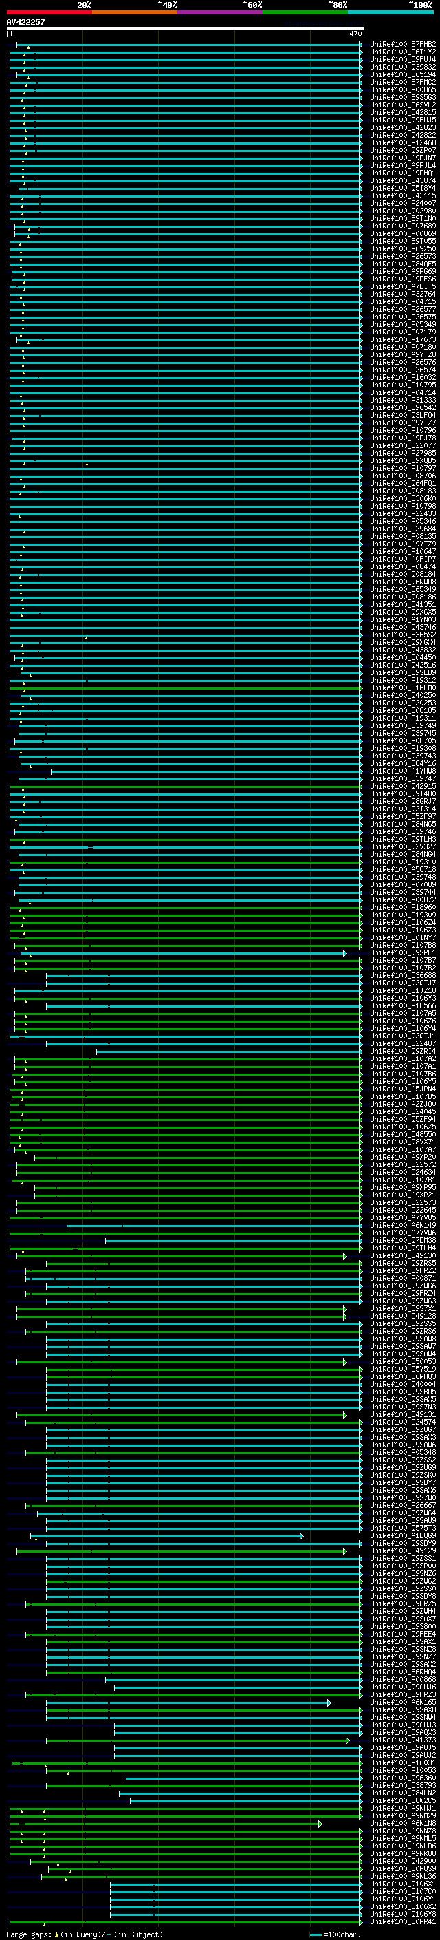This screenshot has width=440, height=1940.
Task: Open the UniRef100_B7FHB2 hit label
Action: point(402,45)
